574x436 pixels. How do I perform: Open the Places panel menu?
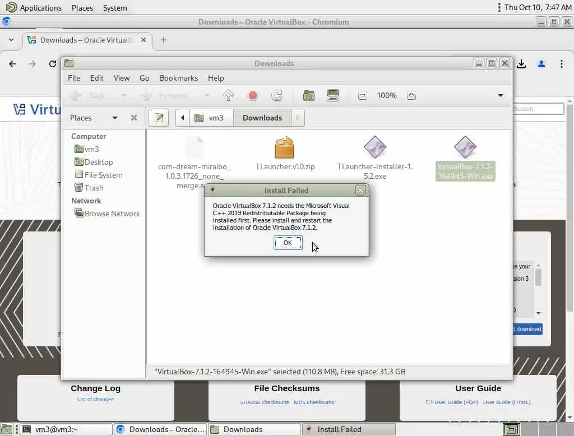82,8
